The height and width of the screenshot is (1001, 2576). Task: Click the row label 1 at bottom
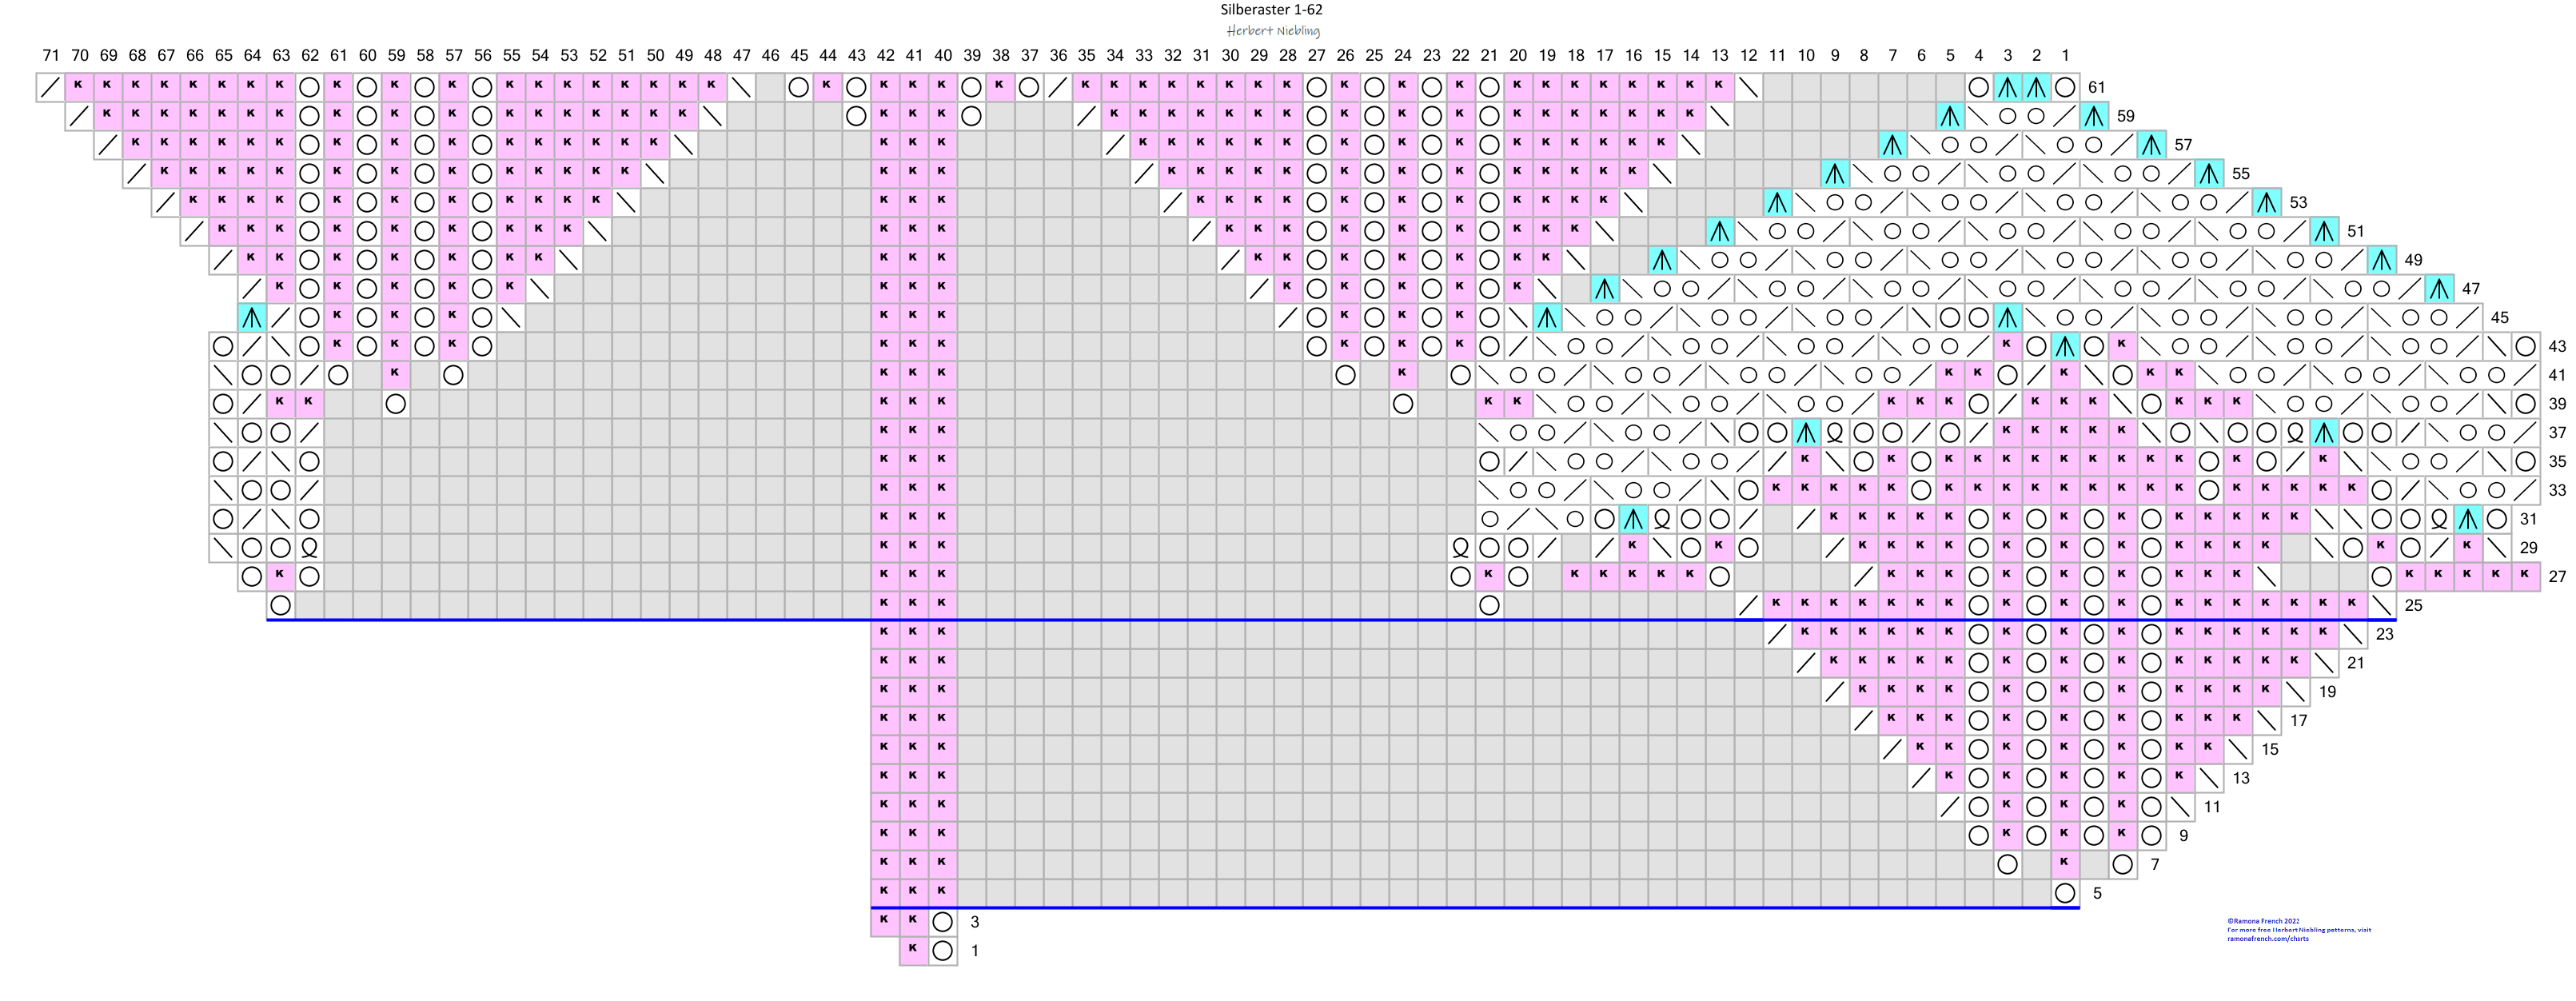(x=975, y=951)
